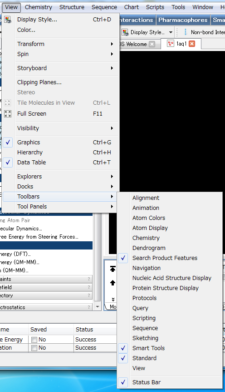Toggle the Saved checkbox in Energy row

point(34,340)
